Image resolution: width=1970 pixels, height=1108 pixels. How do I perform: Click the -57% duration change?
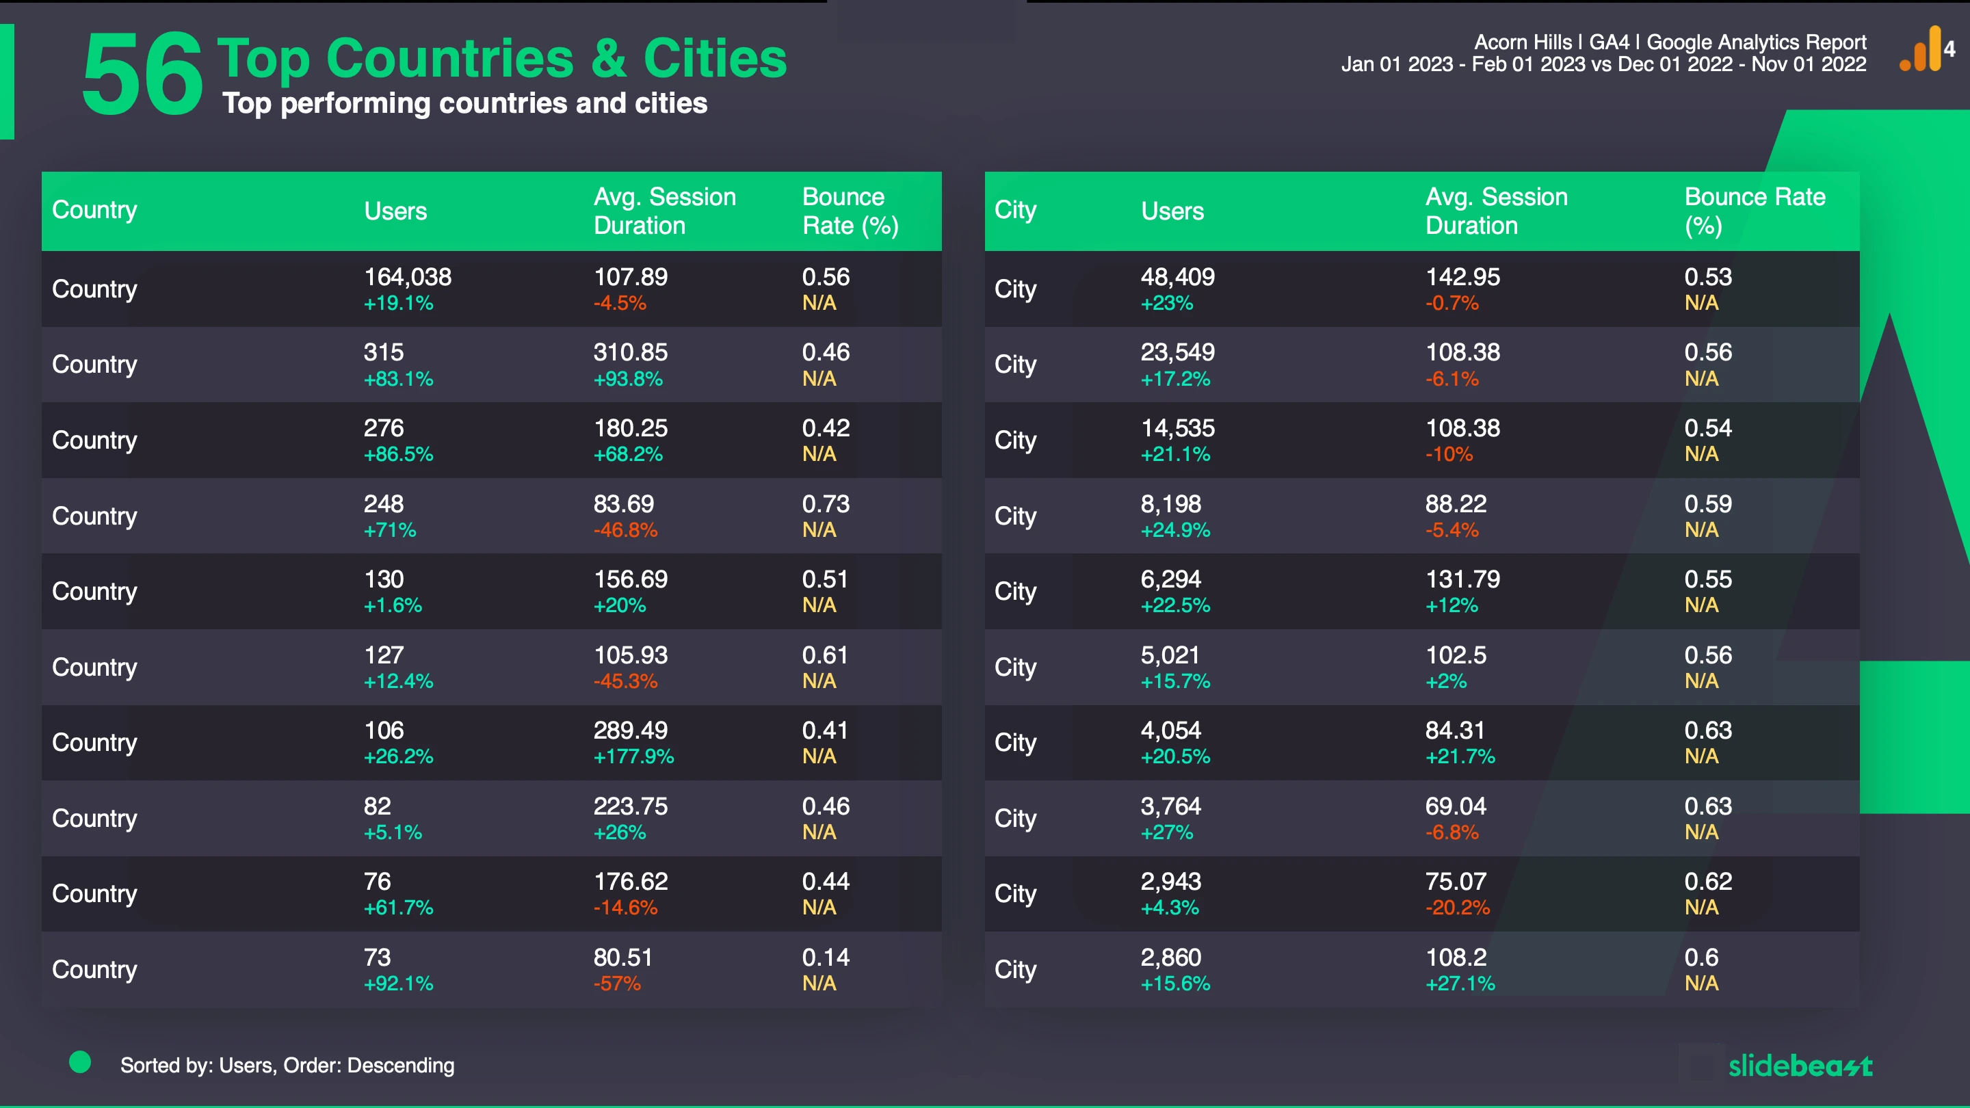617,984
